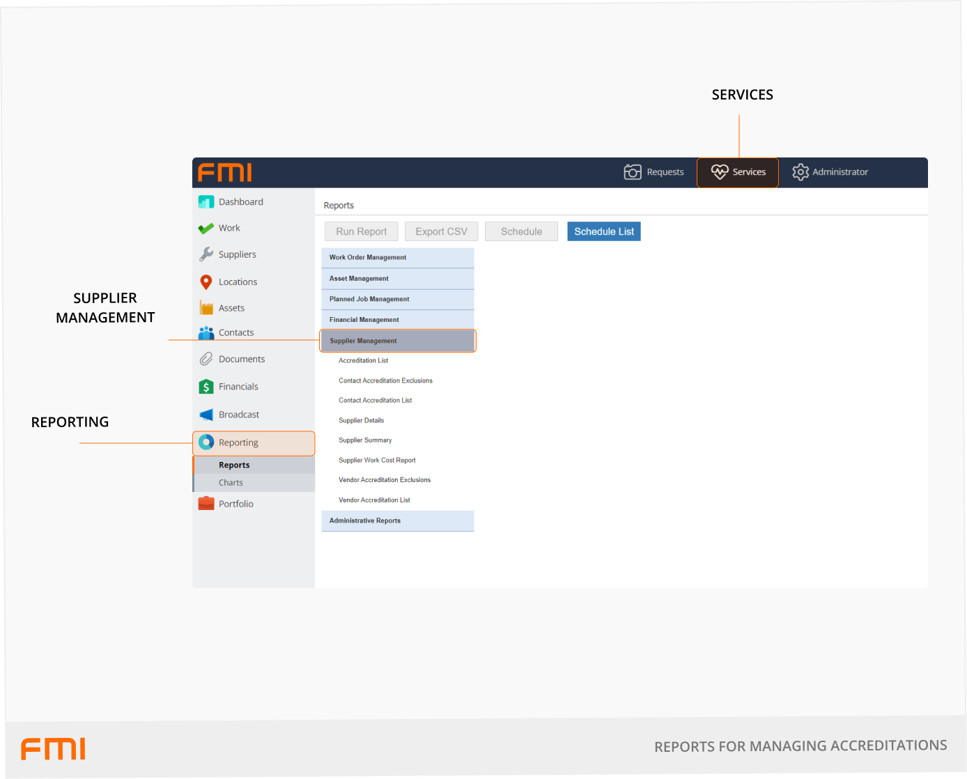
Task: Click the Administrator gear icon
Action: pyautogui.click(x=800, y=172)
